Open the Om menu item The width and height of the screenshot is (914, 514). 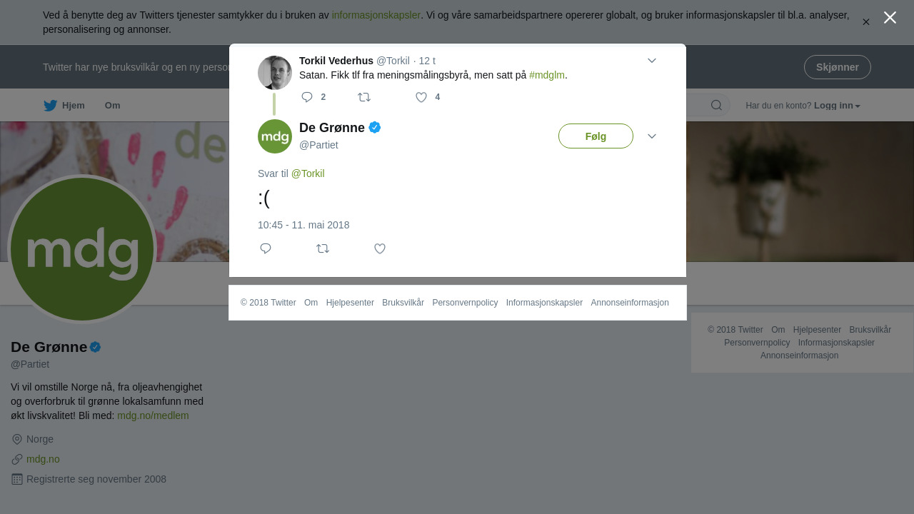pos(113,106)
